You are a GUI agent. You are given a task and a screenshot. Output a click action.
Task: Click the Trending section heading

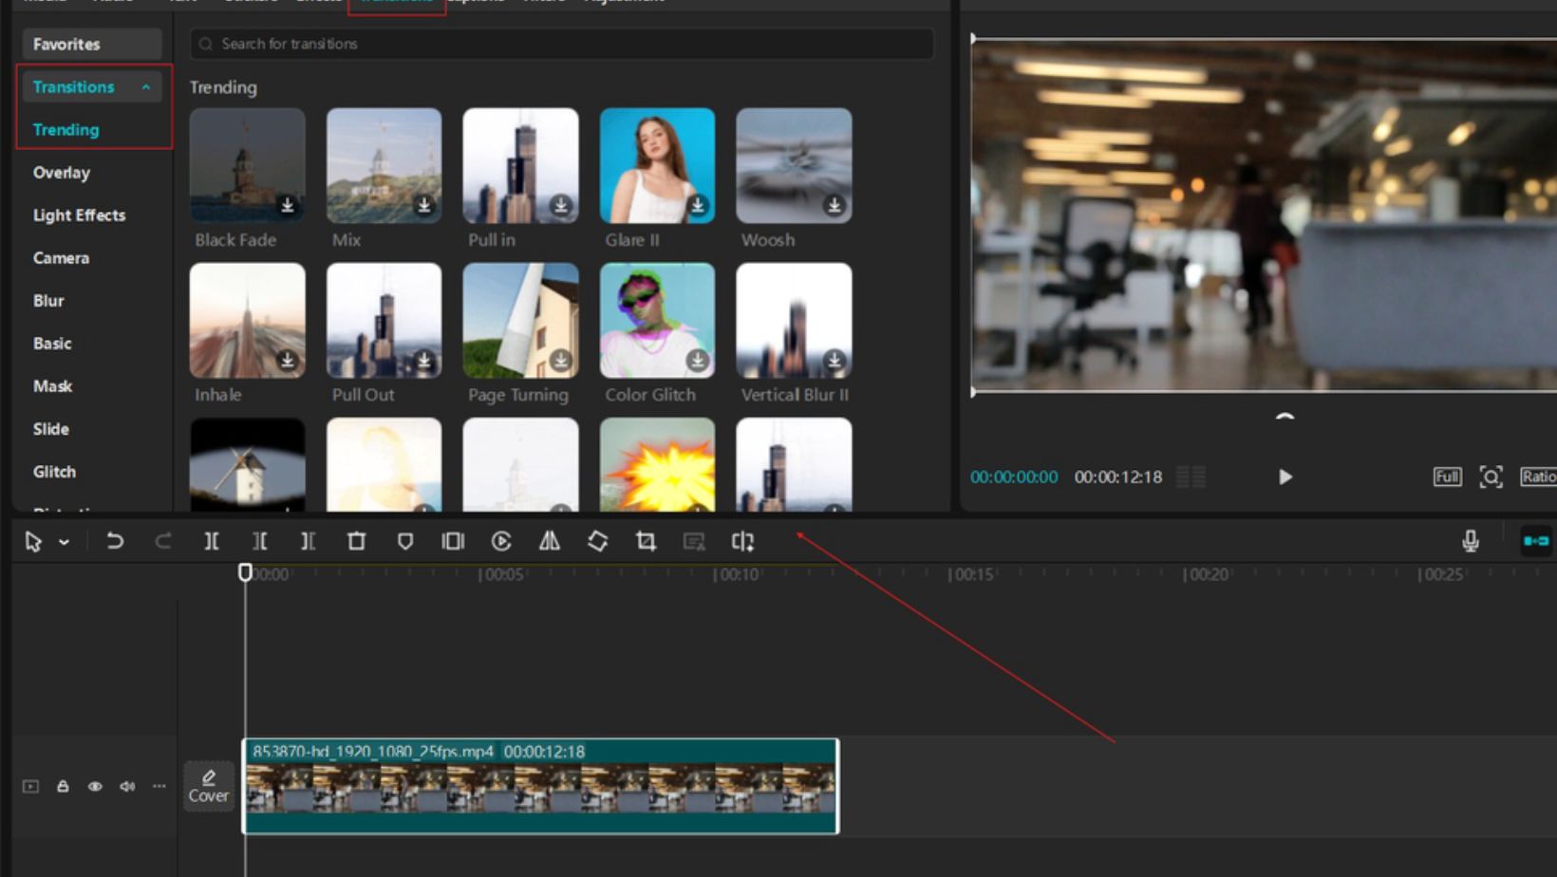(223, 87)
